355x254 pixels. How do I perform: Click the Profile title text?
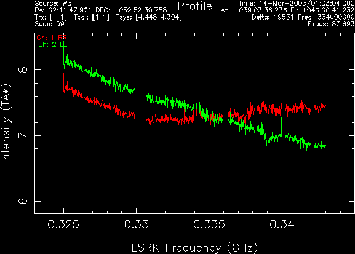(195, 6)
